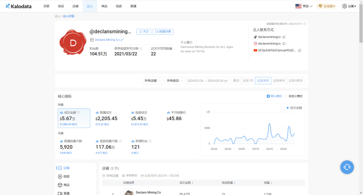Open 所有类目 dropdown in filter bar
This screenshot has height=195, width=363.
point(175,81)
